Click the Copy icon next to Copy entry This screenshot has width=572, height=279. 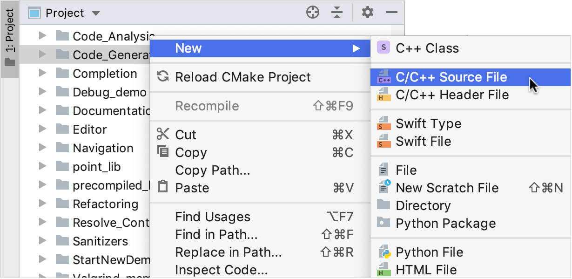(162, 152)
